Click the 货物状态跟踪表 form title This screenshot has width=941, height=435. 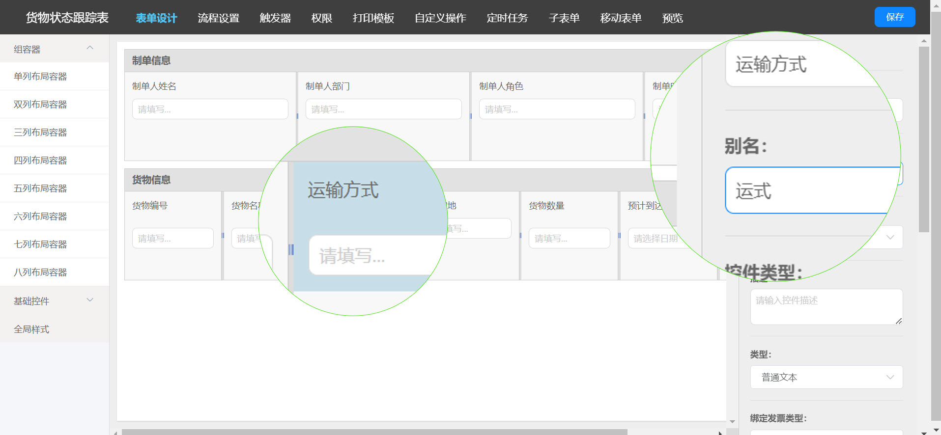click(67, 18)
